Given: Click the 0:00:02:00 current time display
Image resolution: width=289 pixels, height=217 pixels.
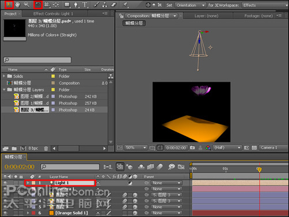Looking at the screenshot, I should [20, 166].
